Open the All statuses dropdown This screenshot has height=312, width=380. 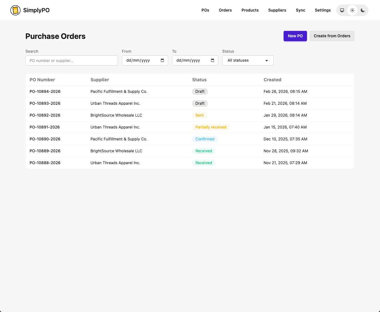click(x=248, y=60)
